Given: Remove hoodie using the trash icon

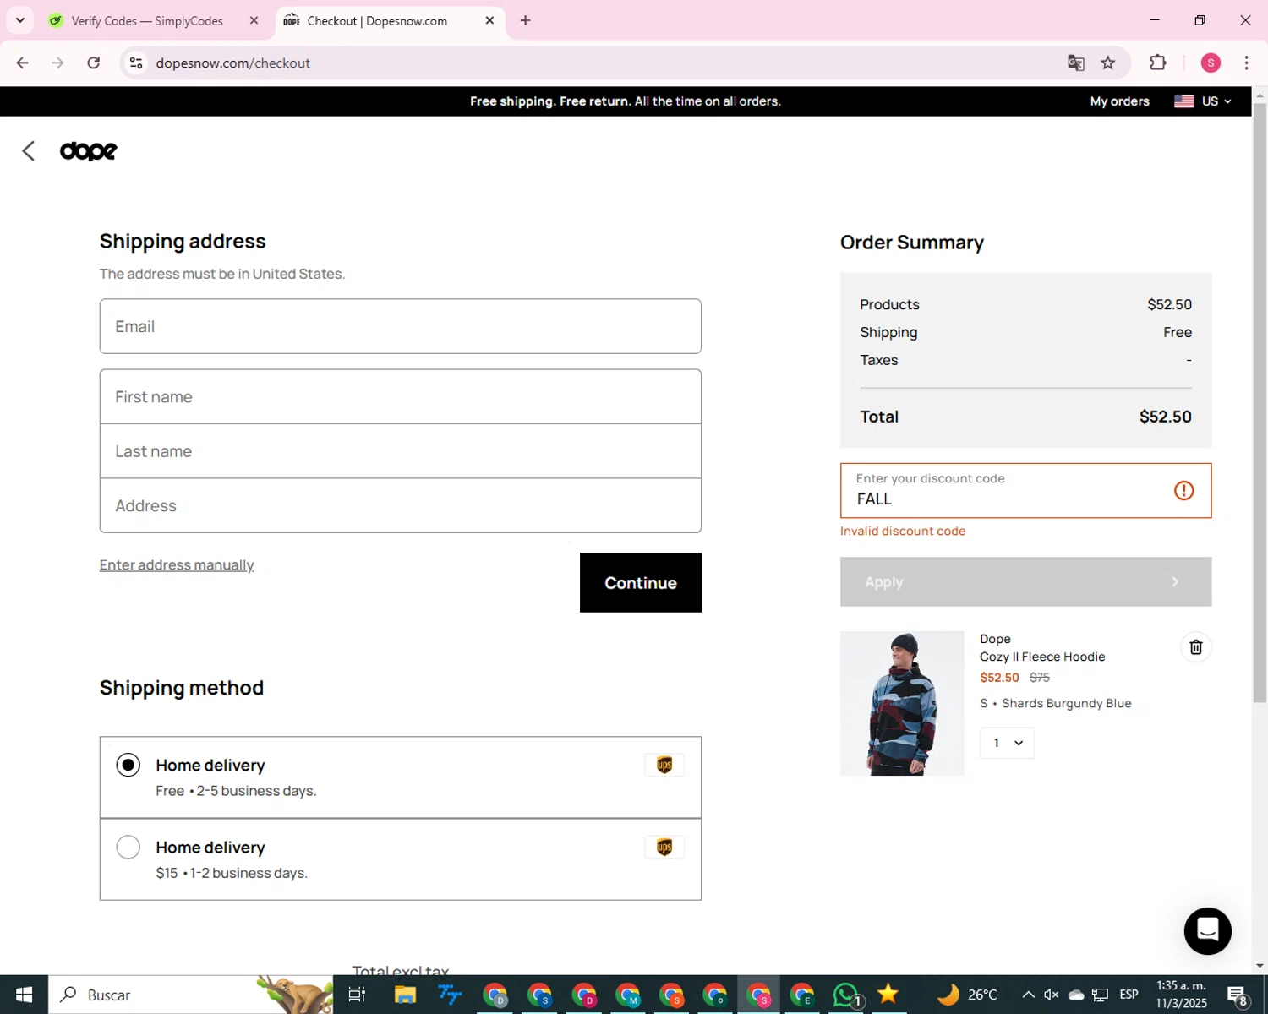Looking at the screenshot, I should 1195,647.
